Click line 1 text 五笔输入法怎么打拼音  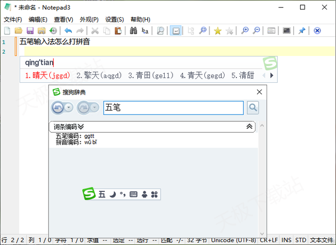point(55,41)
